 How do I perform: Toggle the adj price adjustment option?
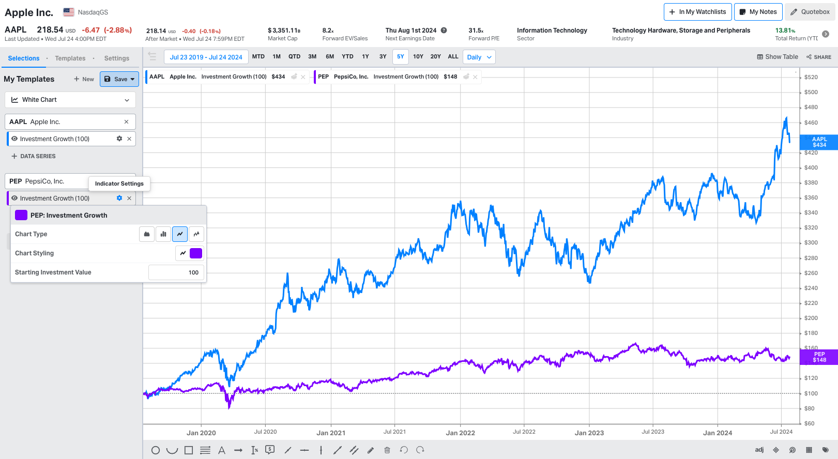[x=759, y=450]
